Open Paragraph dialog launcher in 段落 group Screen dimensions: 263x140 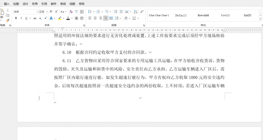144,25
